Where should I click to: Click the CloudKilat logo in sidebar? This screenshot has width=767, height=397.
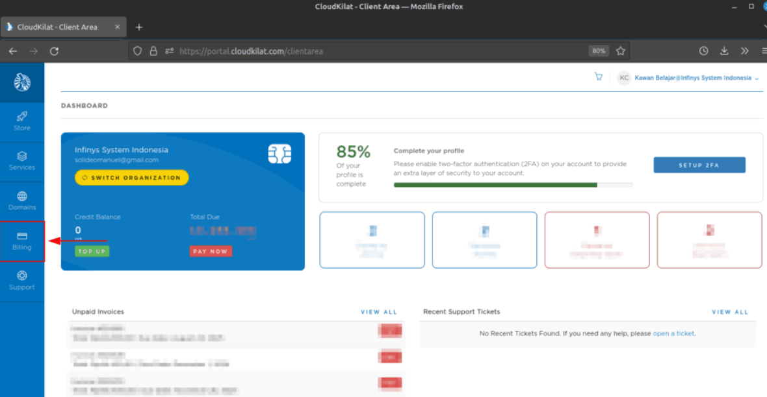click(x=22, y=82)
